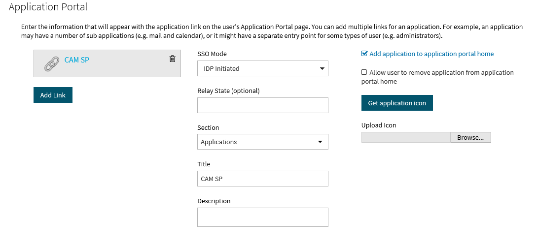Click the Browse... button for icon upload

pos(470,137)
